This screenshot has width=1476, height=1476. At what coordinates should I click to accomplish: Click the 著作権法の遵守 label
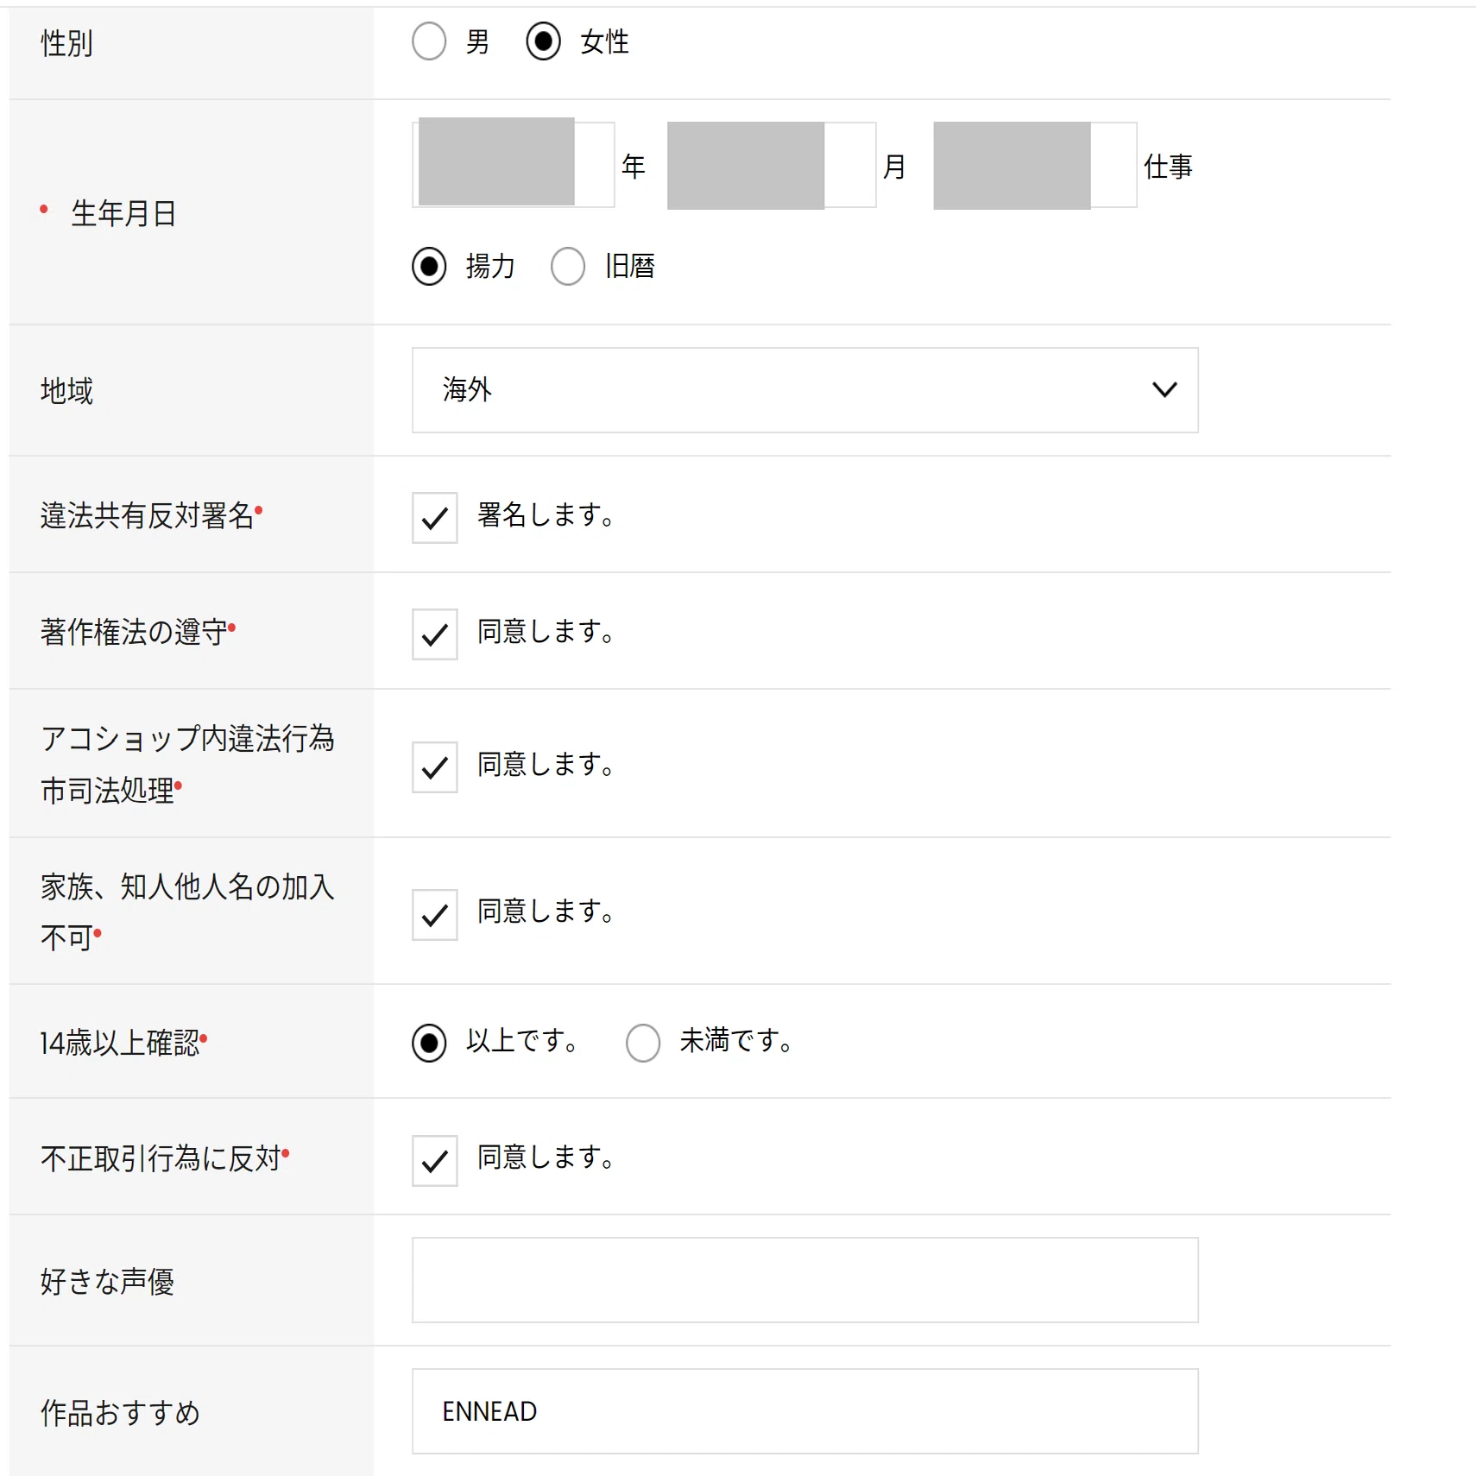coord(134,632)
